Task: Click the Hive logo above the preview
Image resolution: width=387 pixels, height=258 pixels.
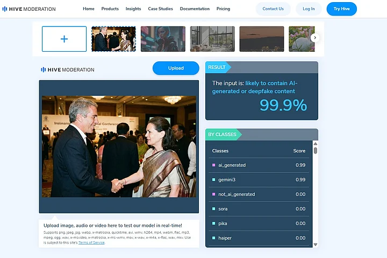Action: (x=68, y=70)
